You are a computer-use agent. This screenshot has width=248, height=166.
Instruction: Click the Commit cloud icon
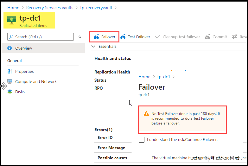(x=207, y=37)
